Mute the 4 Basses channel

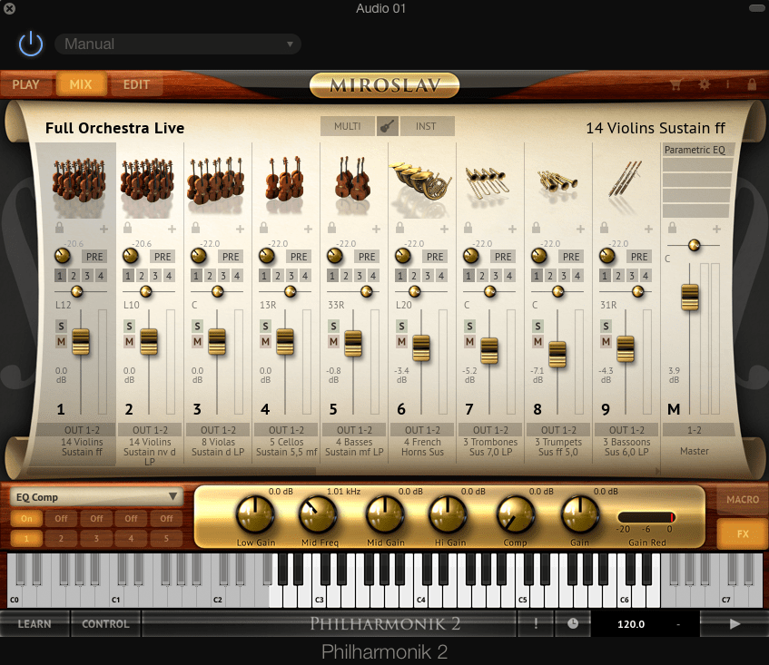click(333, 342)
